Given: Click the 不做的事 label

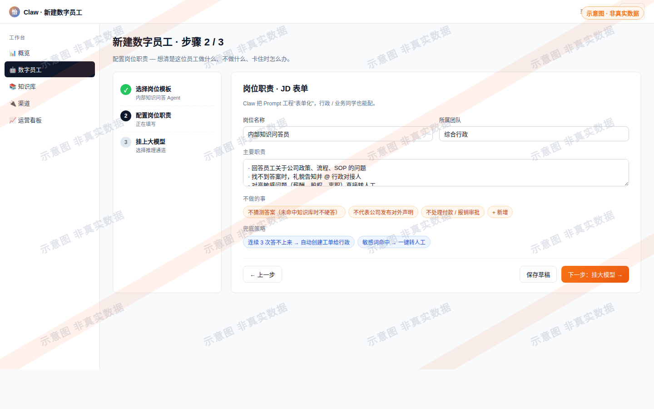Looking at the screenshot, I should point(254,199).
